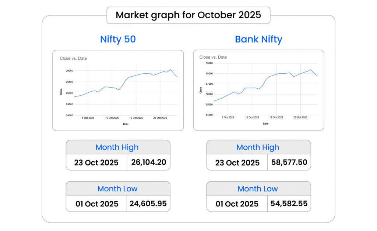
Task: Click '12 Oct 2025' axis label on Bank Nifty chart
Action: point(252,117)
